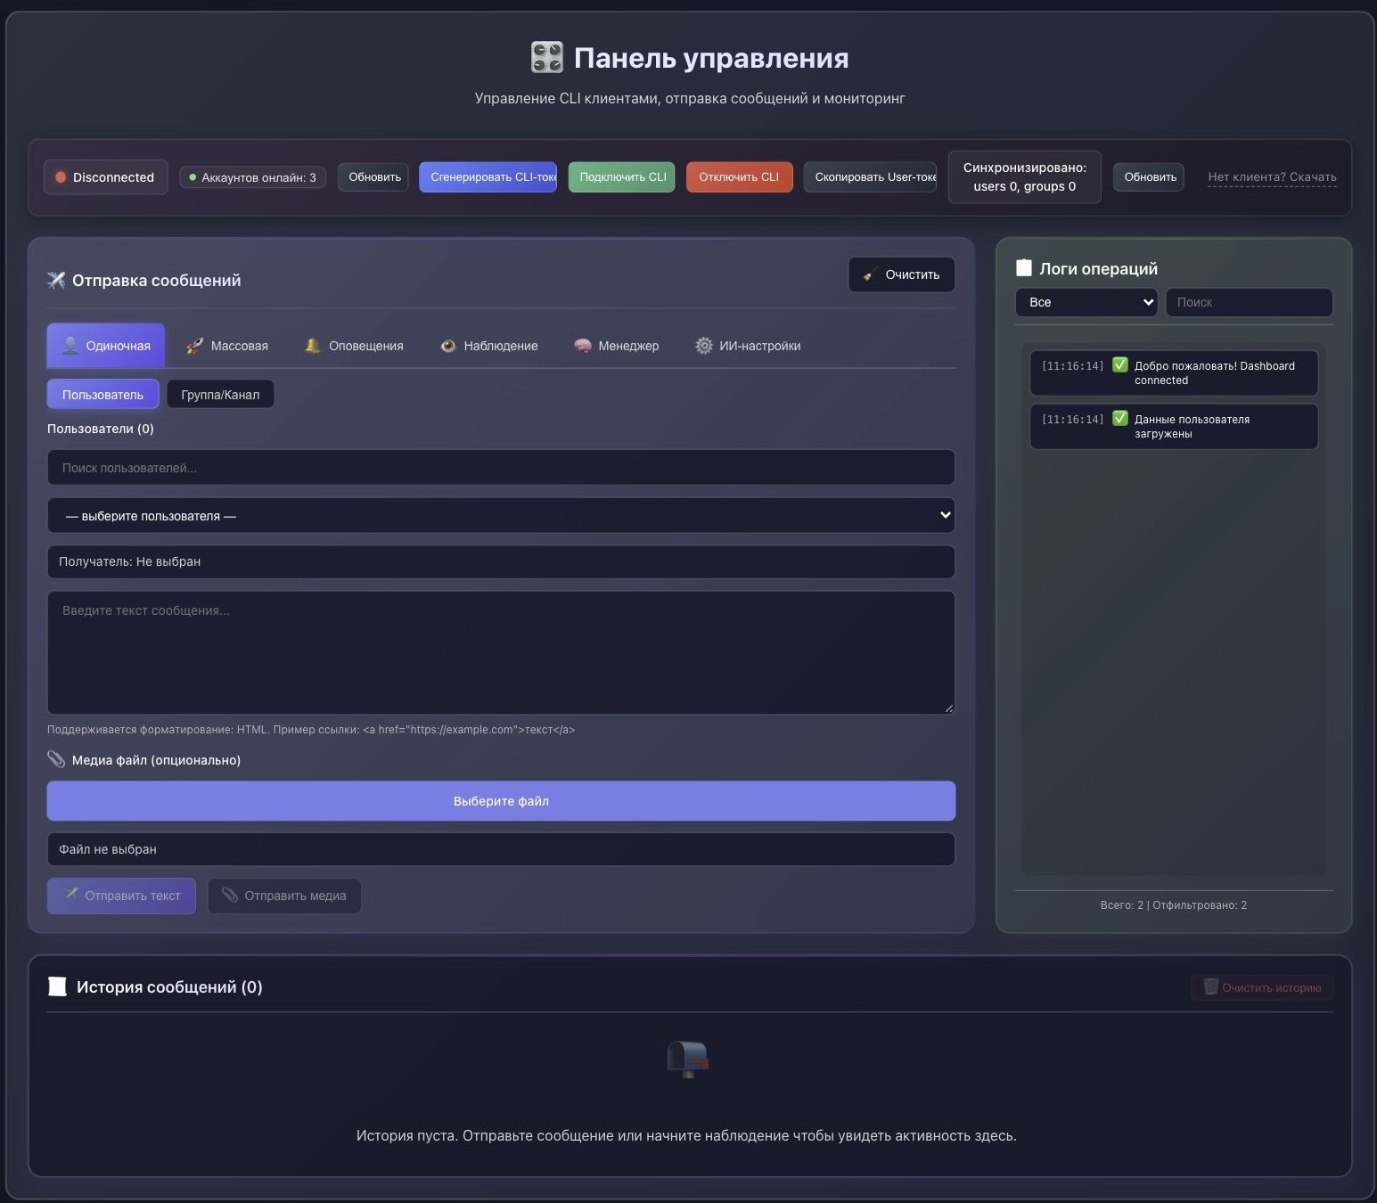This screenshot has height=1203, width=1377.
Task: Click the green checkmark on Добро пожаловать log
Action: (1120, 365)
